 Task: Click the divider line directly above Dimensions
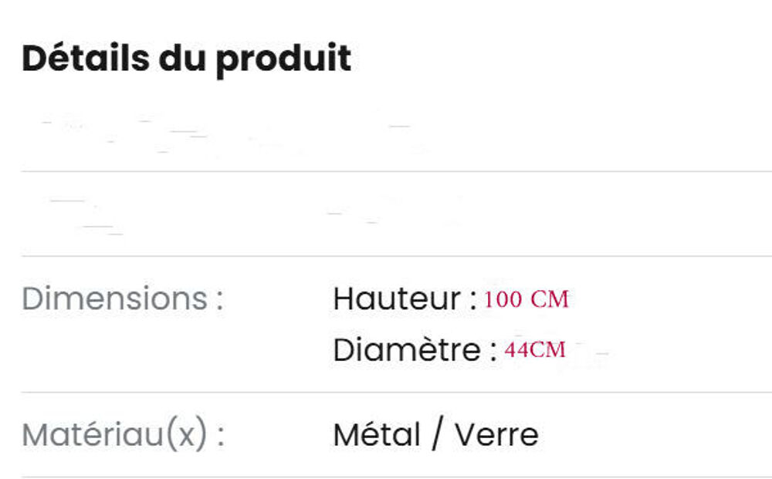pyautogui.click(x=396, y=256)
